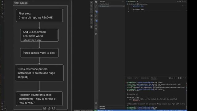The width and height of the screenshot is (197, 111).
Task: Click the Markdown language mode in status bar
Action: pyautogui.click(x=180, y=110)
